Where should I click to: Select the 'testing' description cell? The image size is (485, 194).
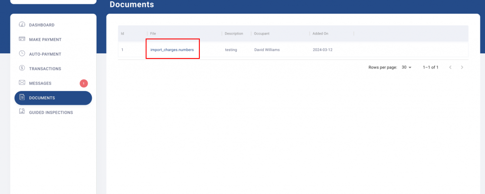coord(231,50)
